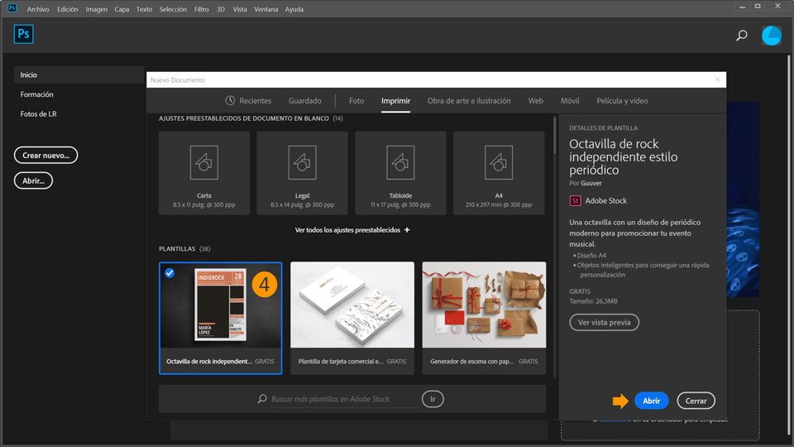The width and height of the screenshot is (794, 447).
Task: Click the Ir search button
Action: [x=433, y=399]
